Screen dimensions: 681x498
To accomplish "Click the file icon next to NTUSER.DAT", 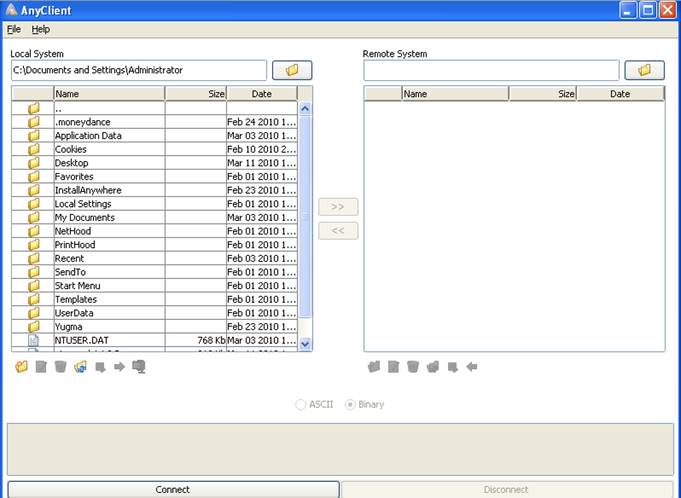I will (x=33, y=340).
